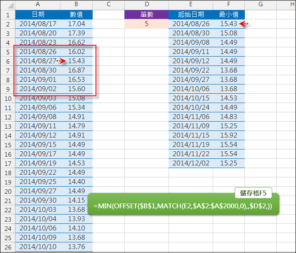Select cell with date 2014/12/02
Screen dimensions: 296x253
click(x=191, y=163)
